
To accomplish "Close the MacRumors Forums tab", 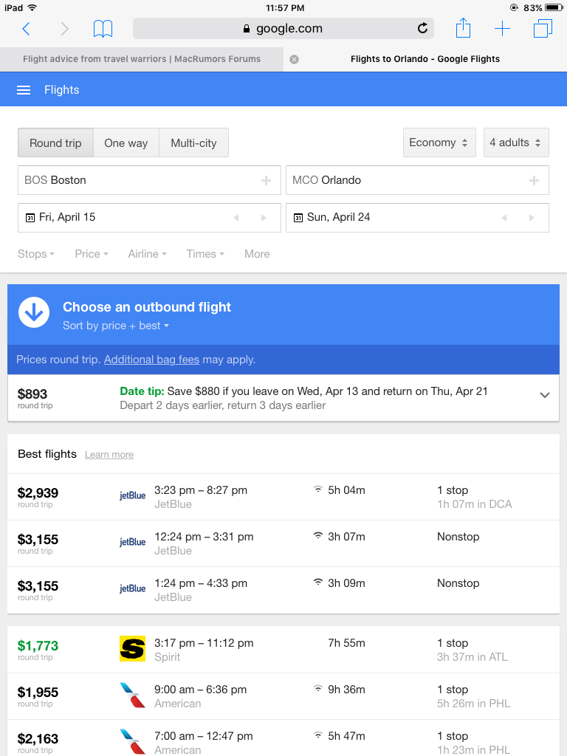I will pos(294,59).
